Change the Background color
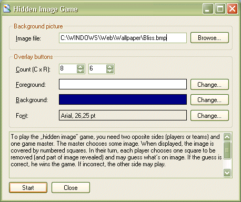The height and width of the screenshot is (202, 241). tap(209, 100)
